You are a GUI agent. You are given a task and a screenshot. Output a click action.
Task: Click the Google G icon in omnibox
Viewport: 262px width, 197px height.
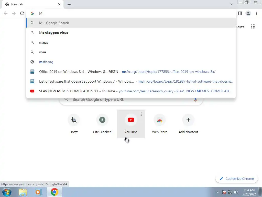point(32,13)
